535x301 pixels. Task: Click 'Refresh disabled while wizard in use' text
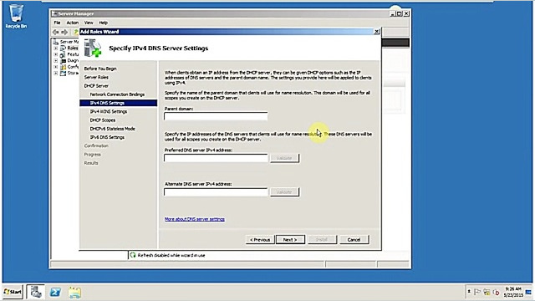pos(171,255)
